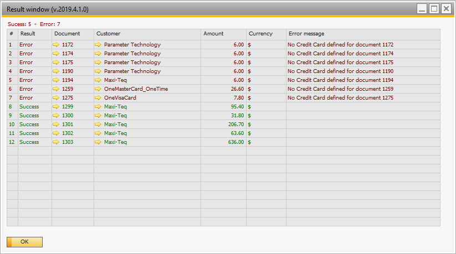Image resolution: width=456 pixels, height=254 pixels.
Task: Open document 1190 via its link arrow
Action: (56, 71)
